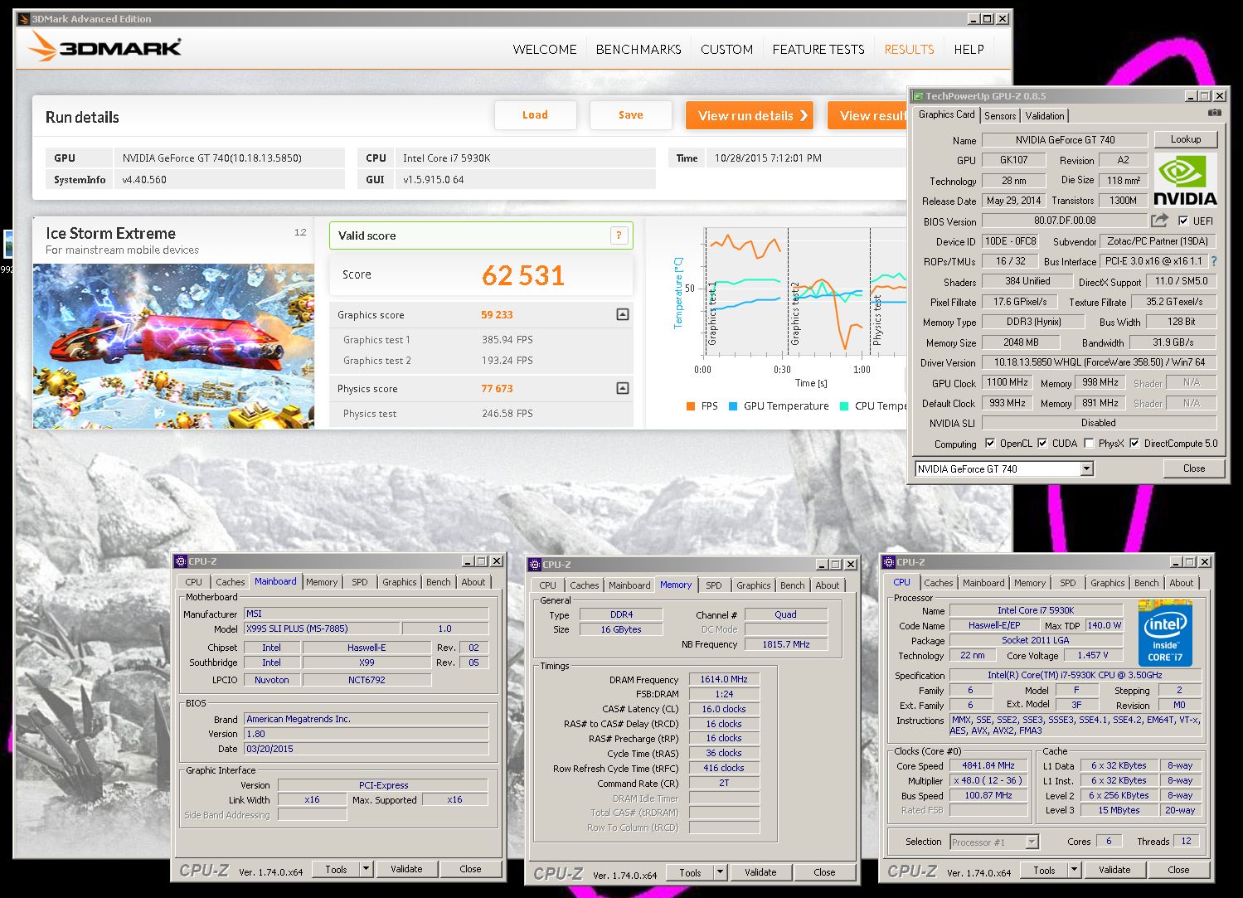Collapse the Graphics score section

pyautogui.click(x=623, y=314)
